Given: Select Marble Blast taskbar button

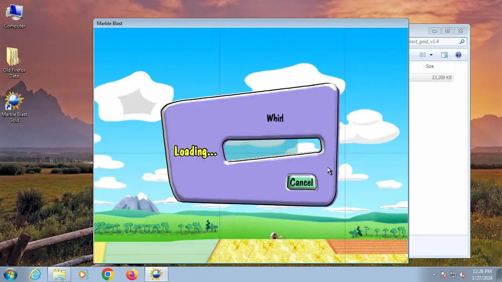Looking at the screenshot, I should [x=156, y=275].
